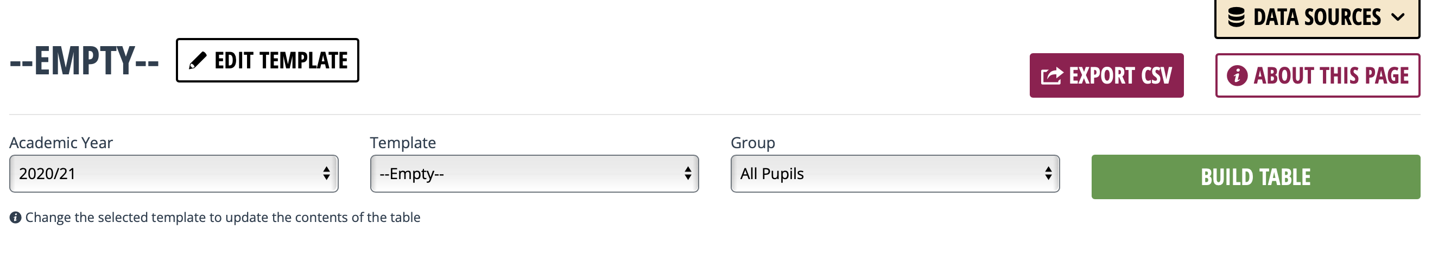Click the info icon on About This Page
This screenshot has height=254, width=1432.
[x=1237, y=75]
